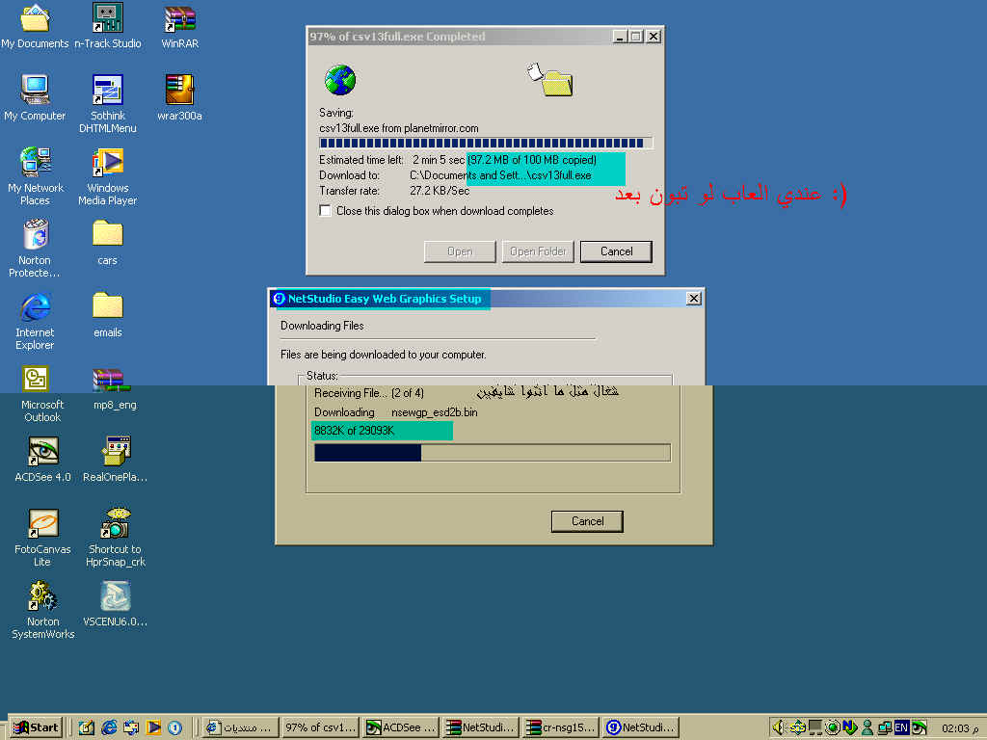
Task: Click the "97.2 MB of 100 MB copied" text
Action: (x=532, y=160)
